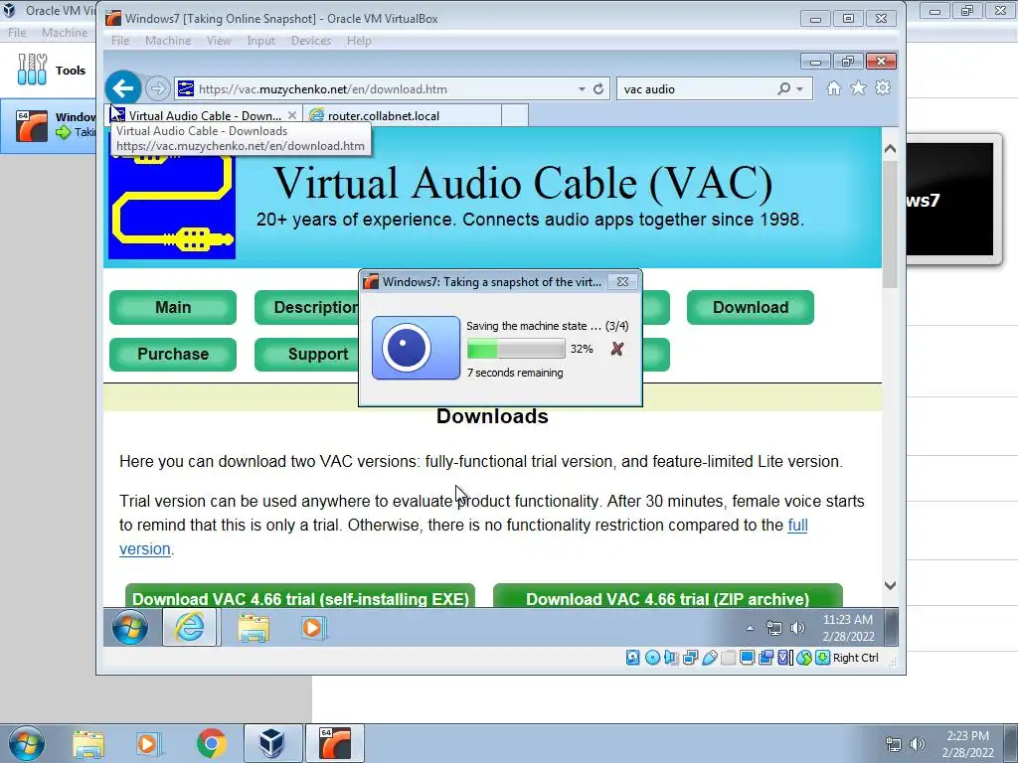Expand the address bar URL history dropdown
Screen dimensions: 1018x763
coord(582,88)
